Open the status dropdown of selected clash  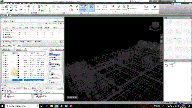23,80
